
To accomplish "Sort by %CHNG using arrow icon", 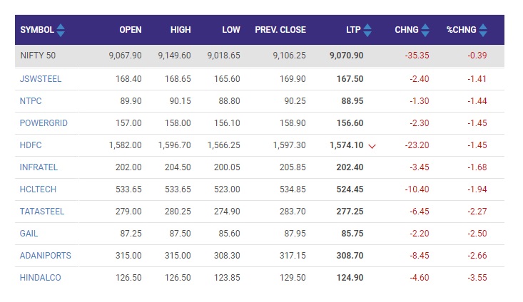I will click(483, 31).
